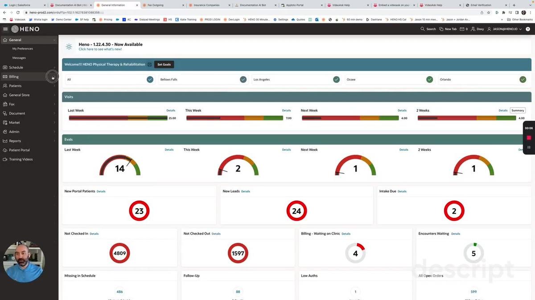
Task: Open the mail envelope icon in header
Action: click(462, 29)
